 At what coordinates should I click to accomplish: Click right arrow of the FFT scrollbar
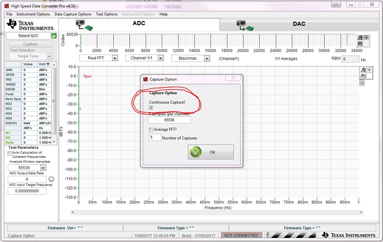361,213
